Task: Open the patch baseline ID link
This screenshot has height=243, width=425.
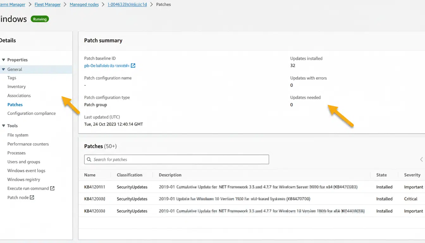Action: point(107,66)
